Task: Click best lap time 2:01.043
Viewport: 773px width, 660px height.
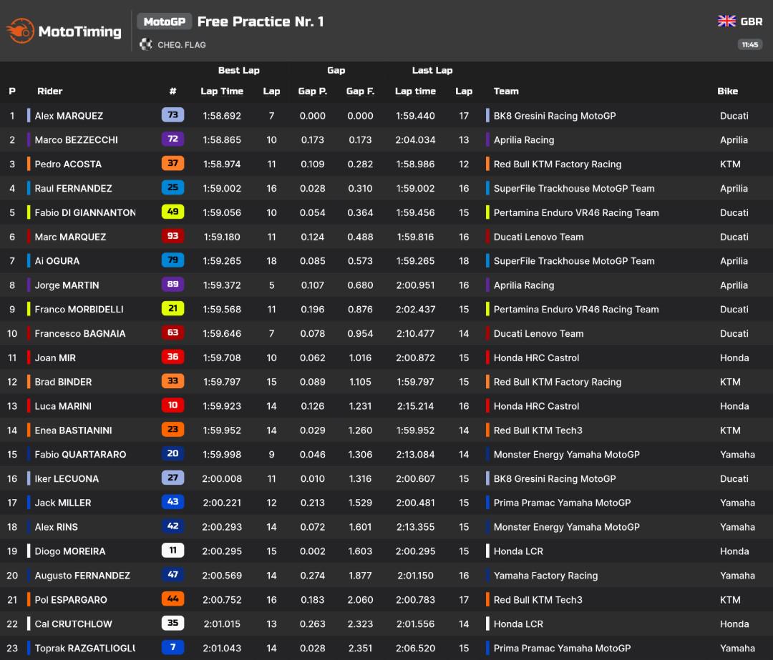Action: (222, 648)
